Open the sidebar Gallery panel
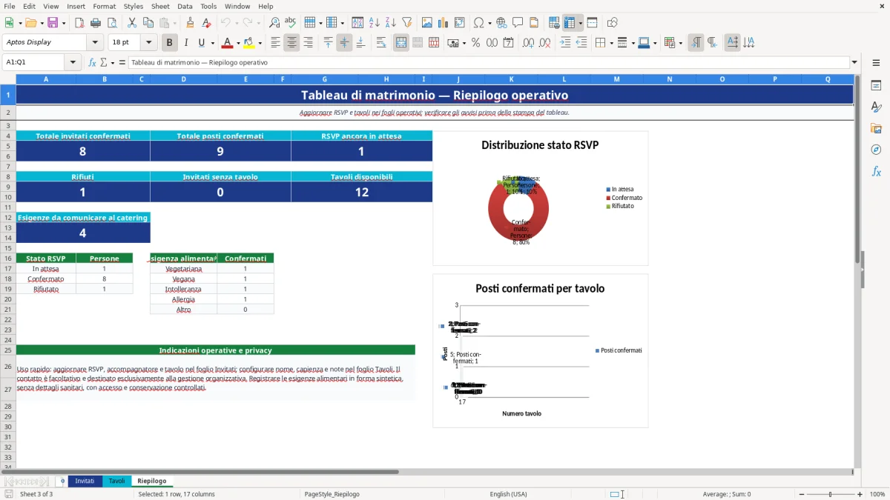Image resolution: width=890 pixels, height=500 pixels. [x=876, y=129]
